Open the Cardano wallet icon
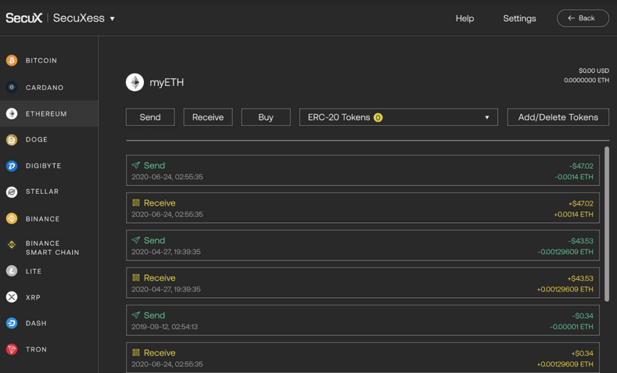 [x=11, y=87]
